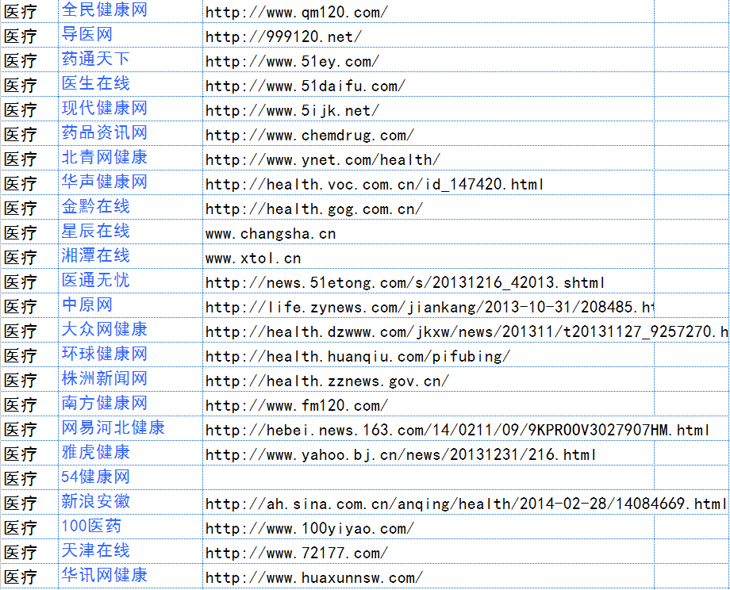Viewport: 730px width, 590px height.
Task: Open the 大众网健康 link
Action: coord(104,329)
